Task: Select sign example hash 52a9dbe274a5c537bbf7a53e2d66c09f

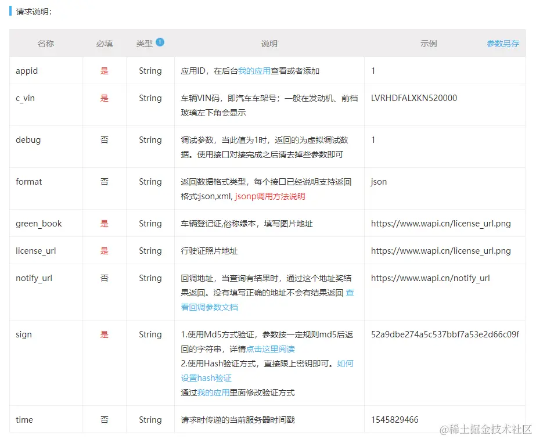Action: click(x=445, y=334)
